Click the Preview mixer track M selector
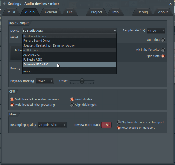 click(x=106, y=125)
